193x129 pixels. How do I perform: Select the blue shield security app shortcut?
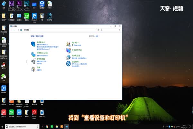click(42, 5)
